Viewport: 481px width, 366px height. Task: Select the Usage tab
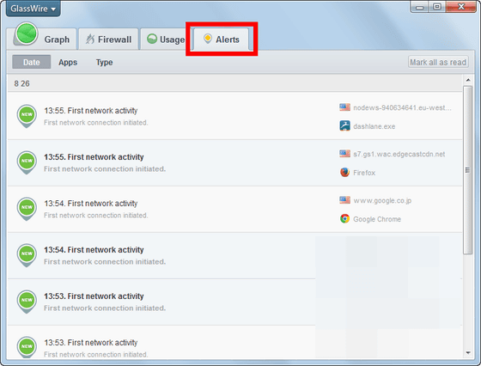click(166, 40)
